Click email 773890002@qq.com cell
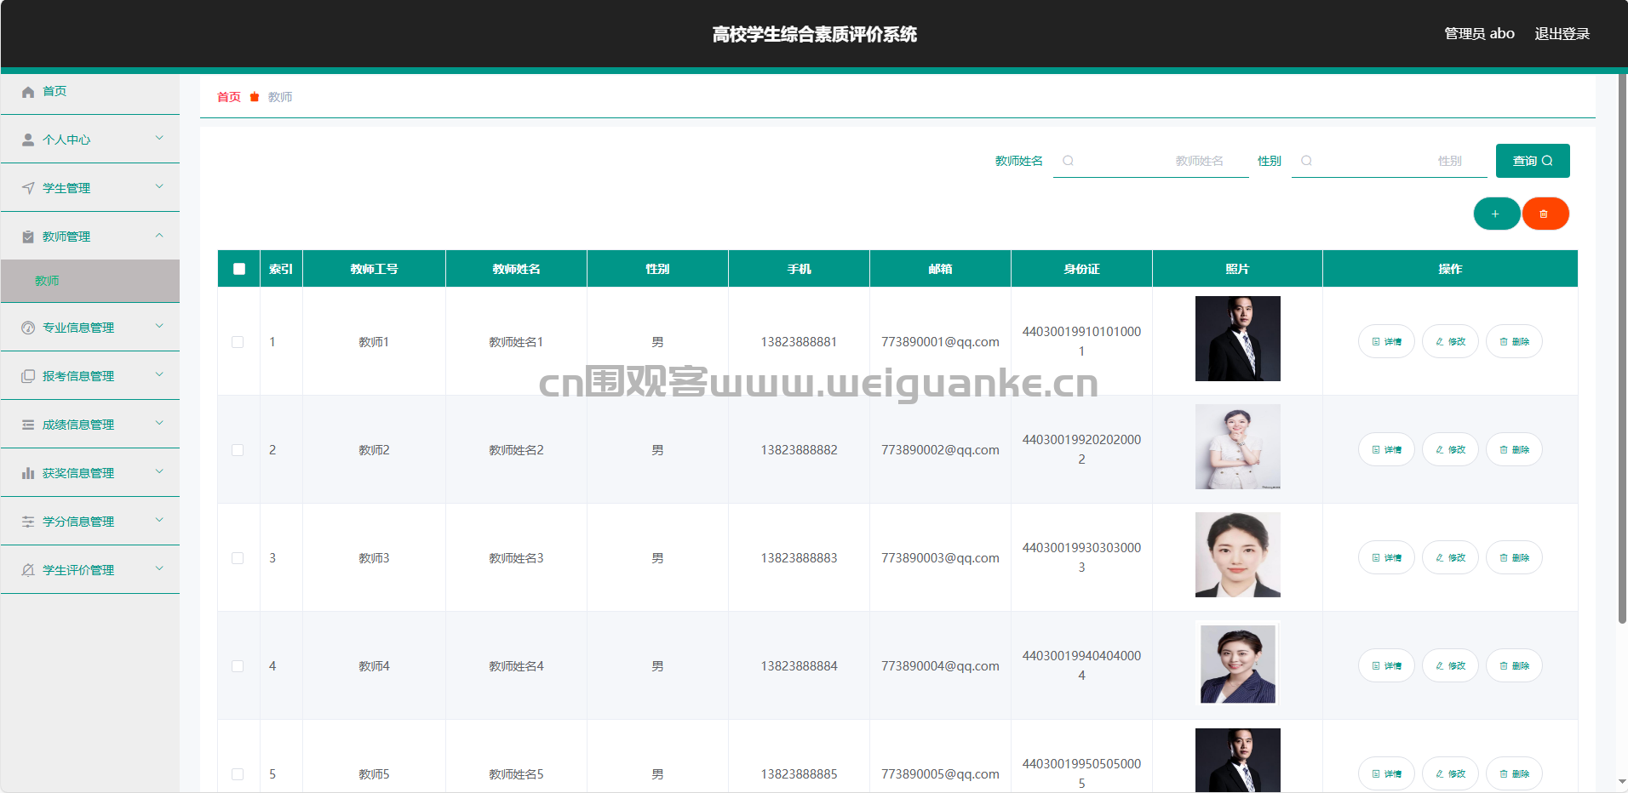 [x=940, y=450]
